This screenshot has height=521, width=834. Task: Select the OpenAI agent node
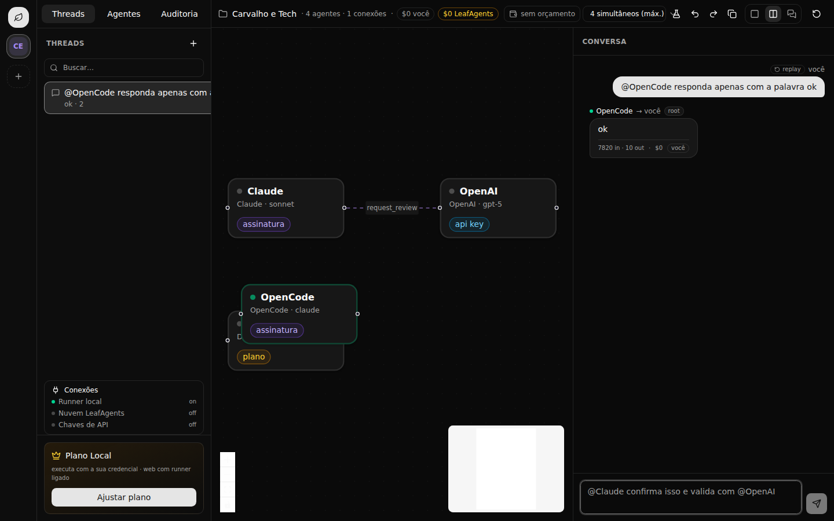(x=498, y=208)
